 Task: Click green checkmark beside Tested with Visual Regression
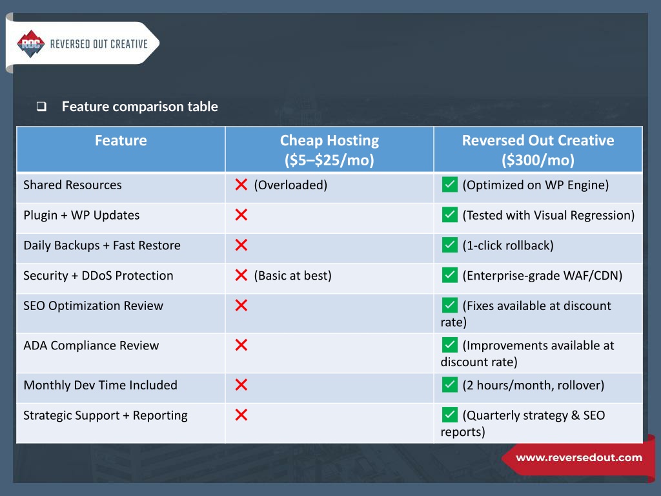(450, 214)
